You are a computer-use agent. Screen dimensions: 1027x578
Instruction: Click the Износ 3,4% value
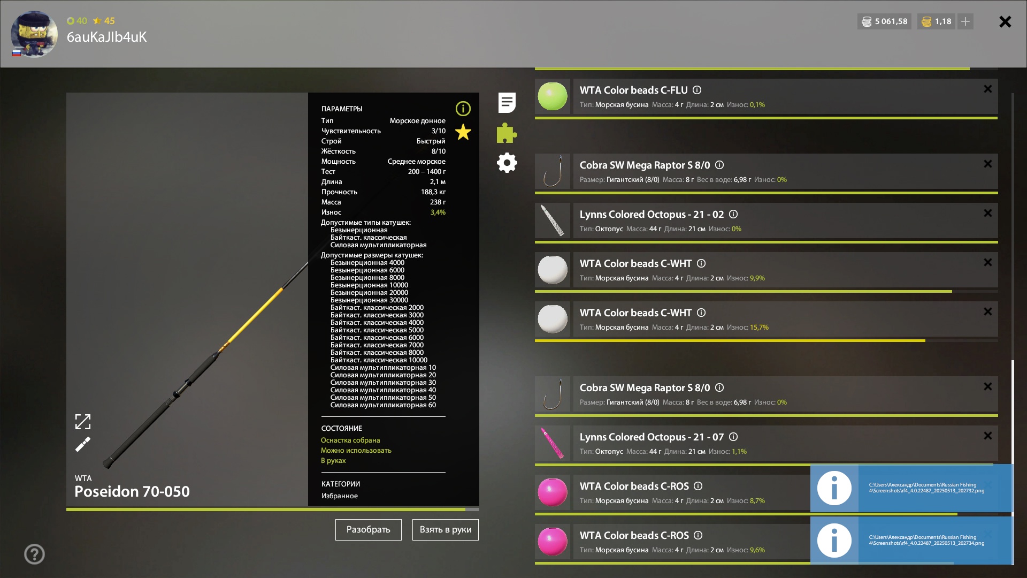click(x=438, y=212)
